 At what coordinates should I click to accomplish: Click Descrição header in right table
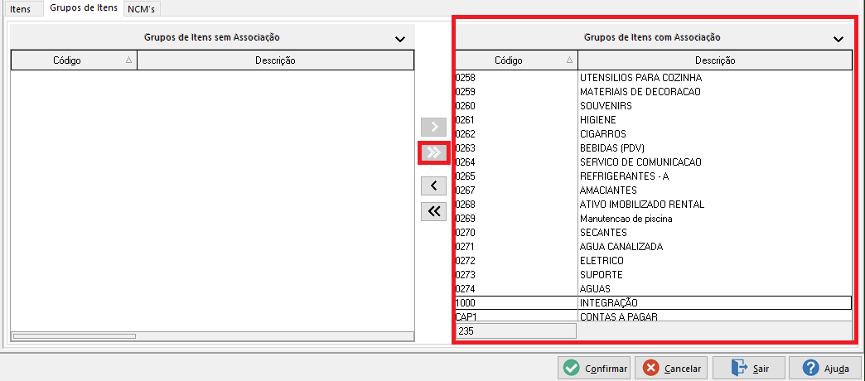(715, 60)
